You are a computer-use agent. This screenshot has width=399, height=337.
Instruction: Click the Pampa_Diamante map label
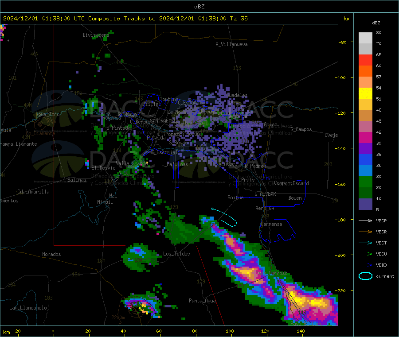coord(18,144)
